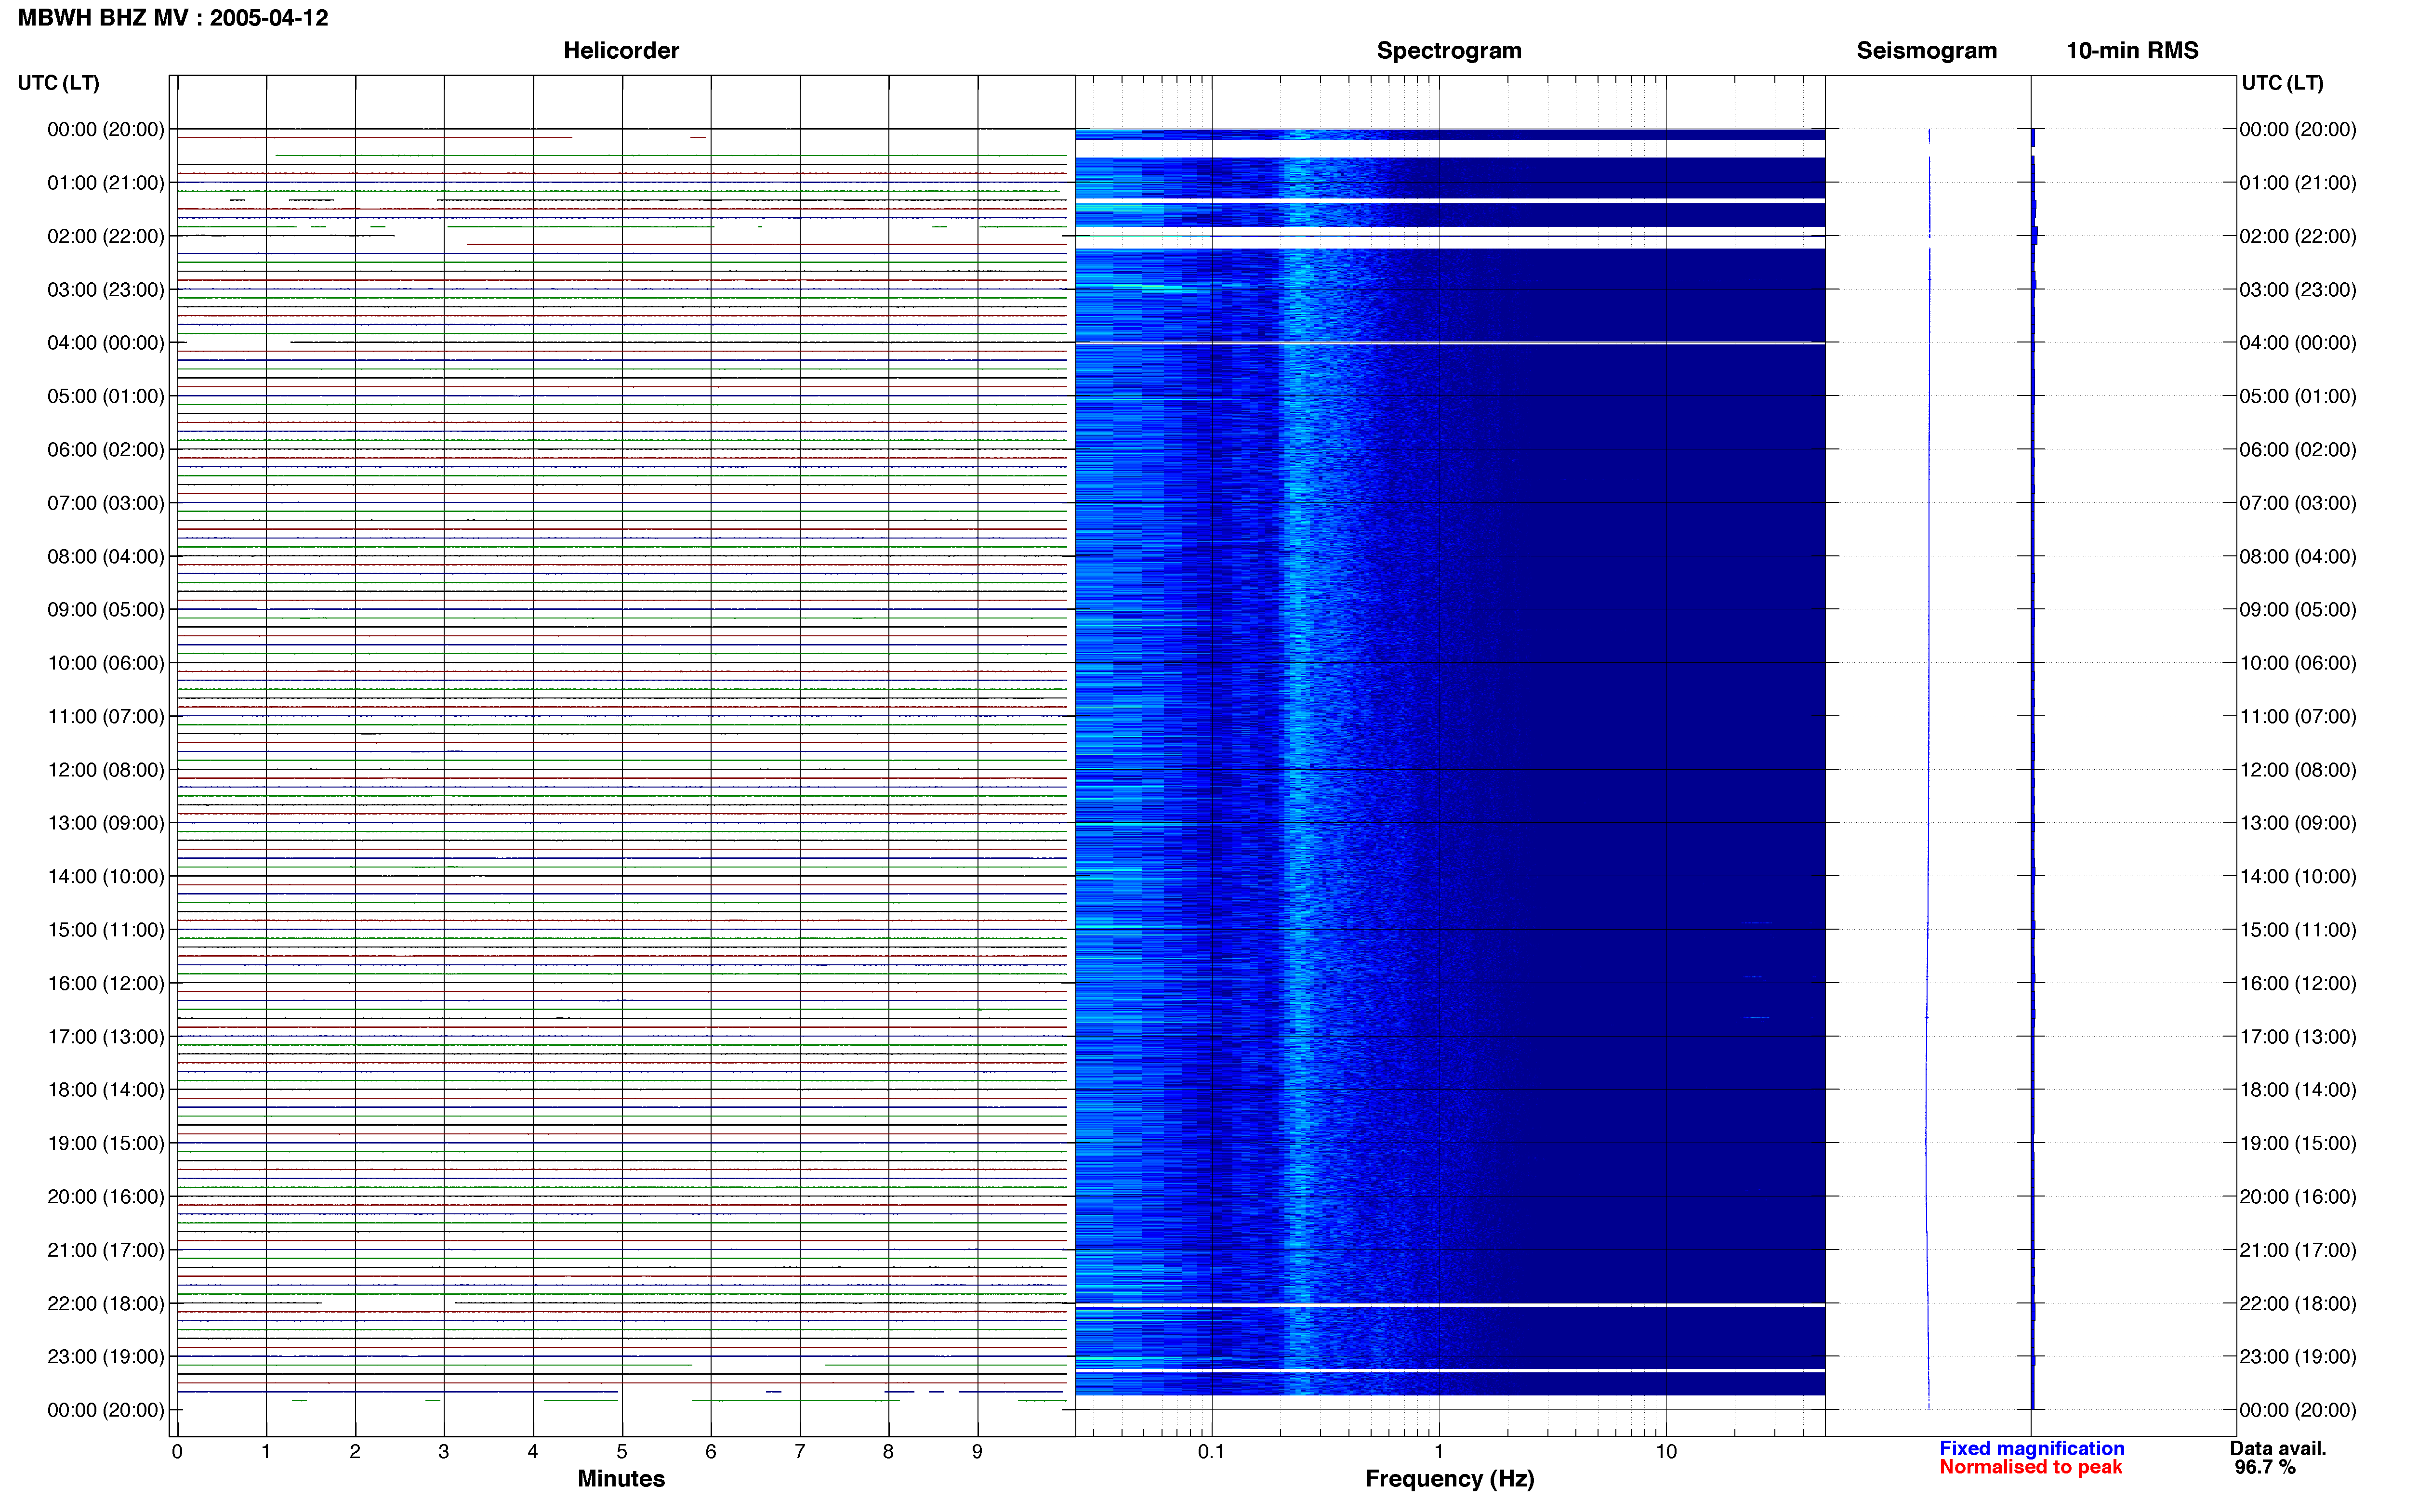Viewport: 2418px width, 1512px height.
Task: Click 11:00 (07:00) on the RMS-side time axis
Action: [2297, 716]
